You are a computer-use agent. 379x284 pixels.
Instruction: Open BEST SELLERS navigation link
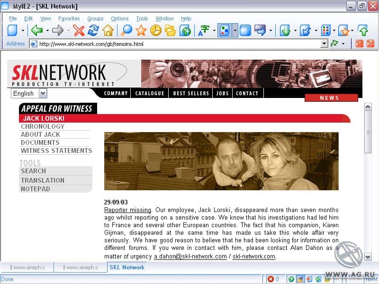(191, 93)
